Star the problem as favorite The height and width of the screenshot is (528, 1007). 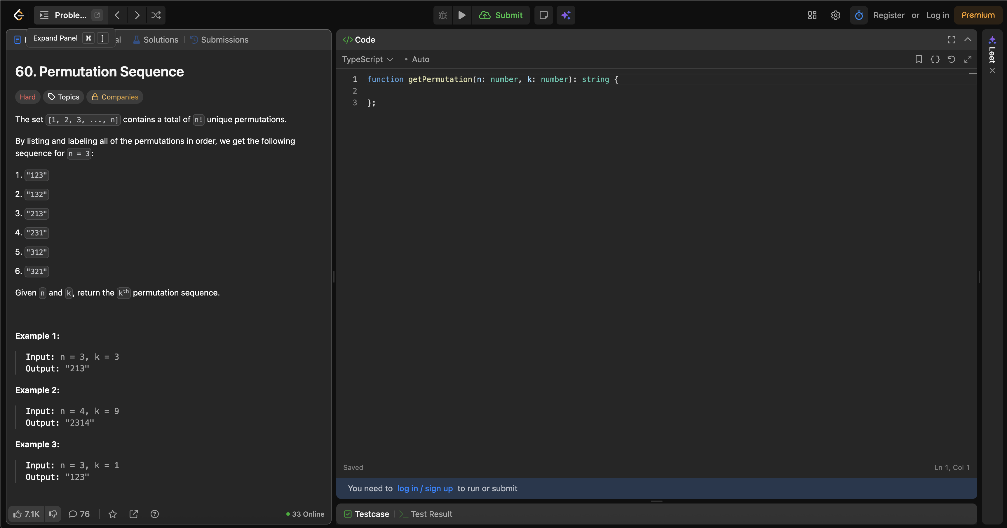pyautogui.click(x=112, y=514)
